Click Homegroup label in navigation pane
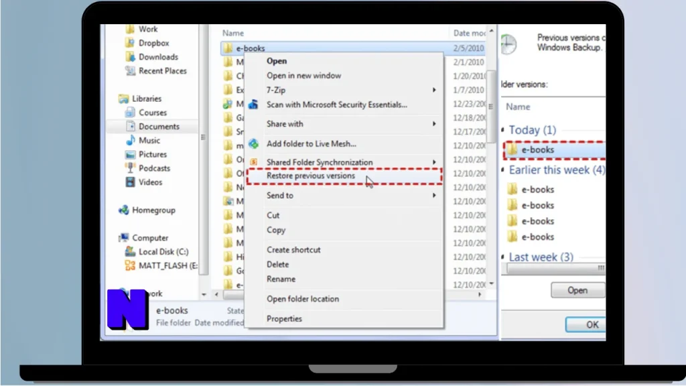The height and width of the screenshot is (386, 686). point(153,210)
